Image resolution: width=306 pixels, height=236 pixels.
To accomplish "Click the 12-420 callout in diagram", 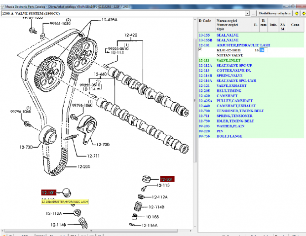I will pyautogui.click(x=131, y=35).
